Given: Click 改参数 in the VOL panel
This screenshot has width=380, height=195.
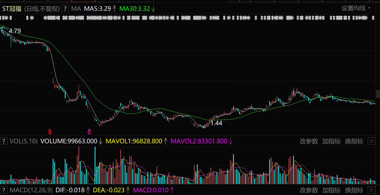Looking at the screenshot, I should pos(309,141).
